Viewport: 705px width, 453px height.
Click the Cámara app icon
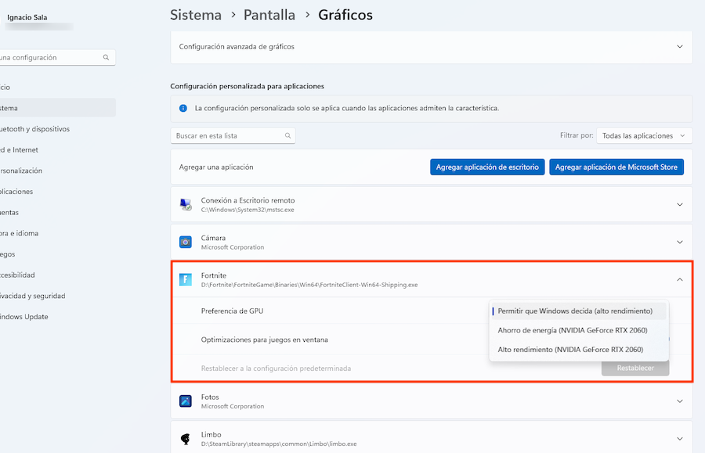tap(186, 242)
